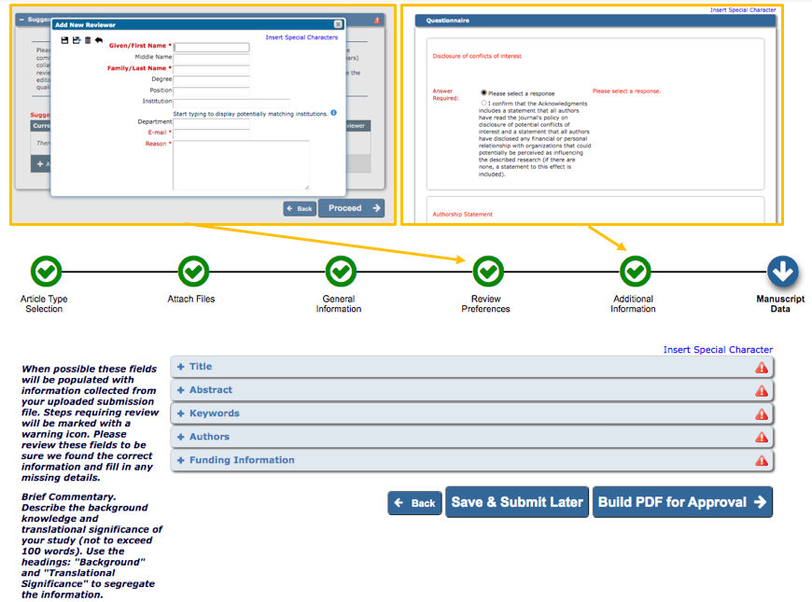This screenshot has height=602, width=812.
Task: Click the save-and-add-another icon in Add New Reviewer
Action: (77, 40)
